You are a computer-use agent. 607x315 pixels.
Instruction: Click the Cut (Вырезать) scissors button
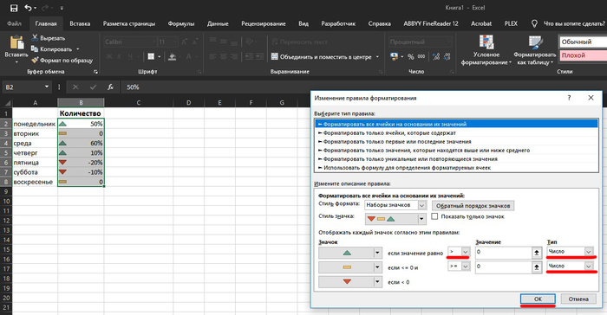49,38
